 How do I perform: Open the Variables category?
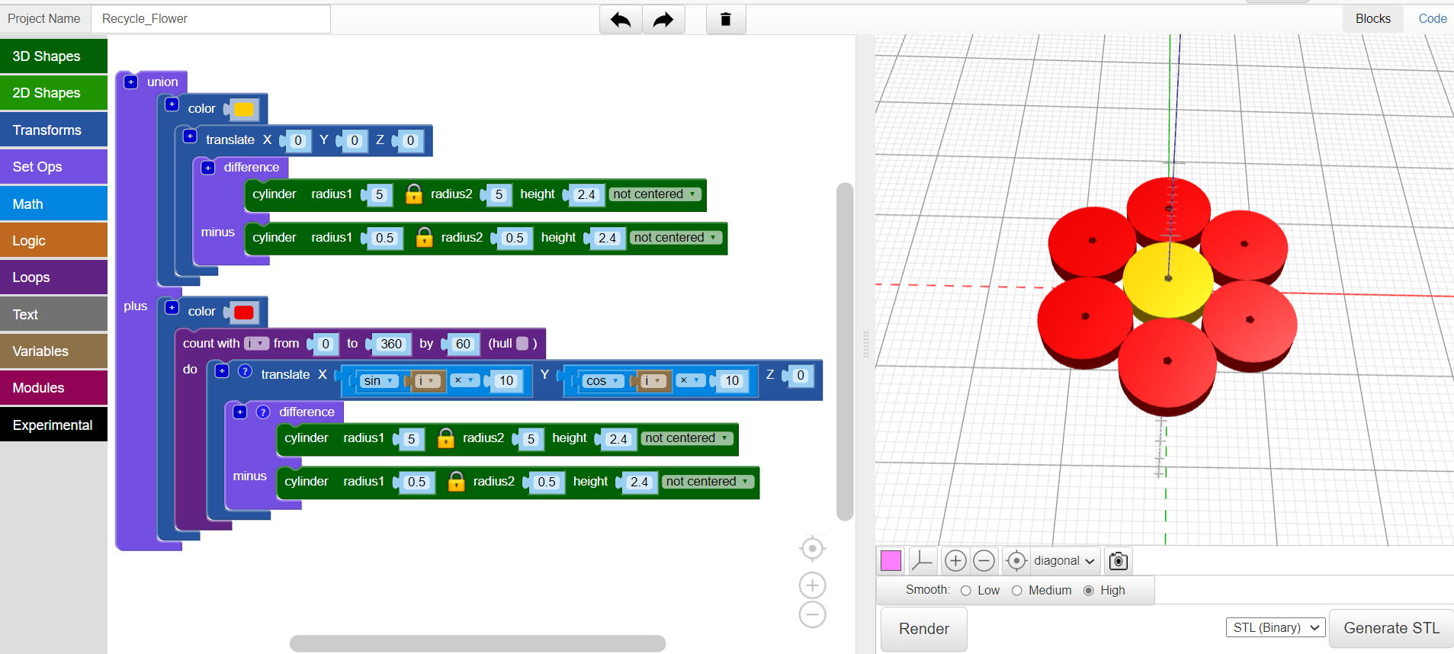coord(53,351)
